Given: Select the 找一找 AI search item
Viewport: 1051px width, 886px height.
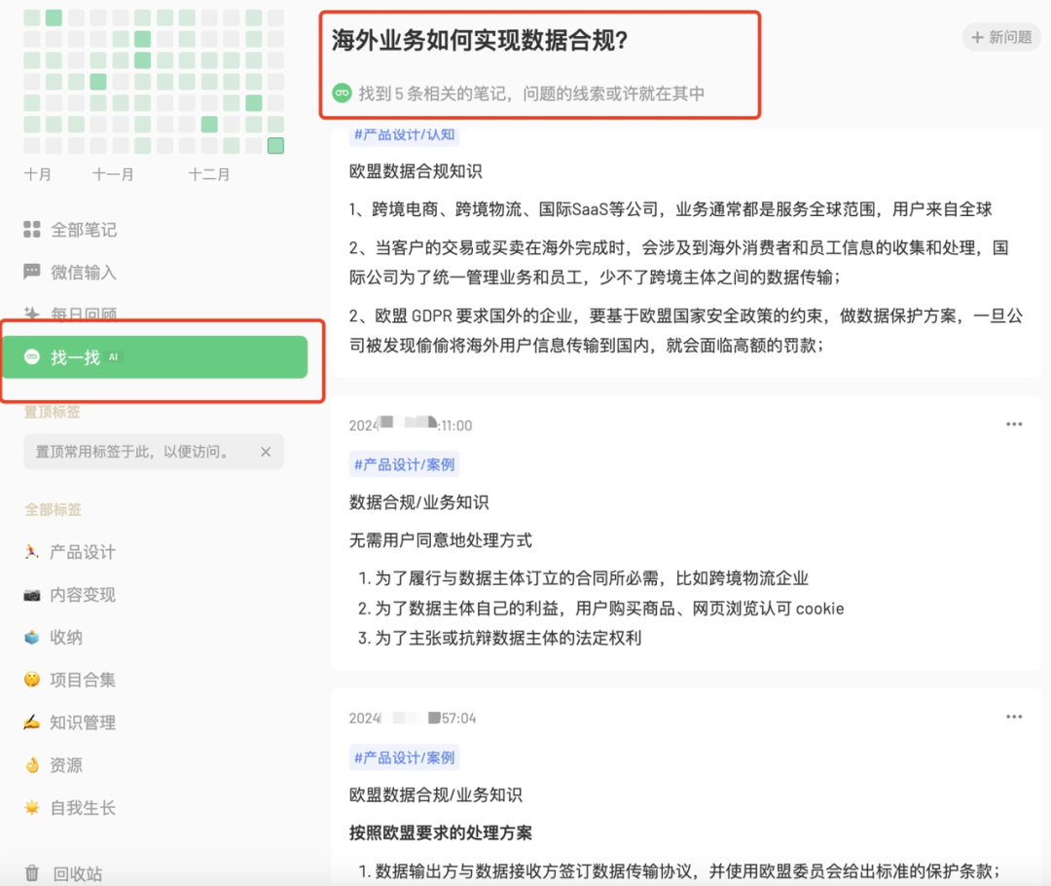Looking at the screenshot, I should pos(155,356).
